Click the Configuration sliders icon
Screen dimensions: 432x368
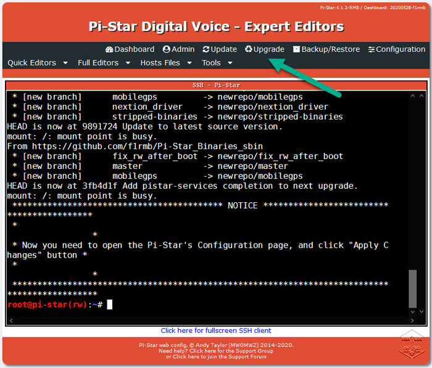pos(371,49)
